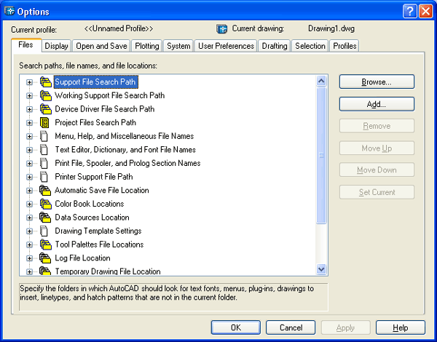Click the Printer Support File Path icon
437x342 pixels.
pyautogui.click(x=45, y=177)
